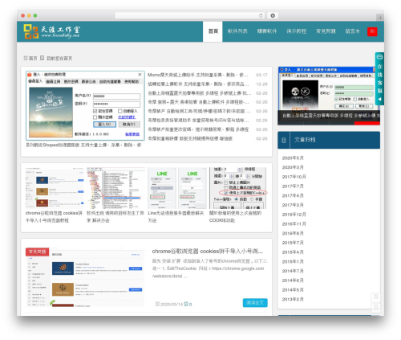The width and height of the screenshot is (401, 340).
Task: Open the 调用的目标发生了异常 thumbnail
Action: pyautogui.click(x=115, y=188)
